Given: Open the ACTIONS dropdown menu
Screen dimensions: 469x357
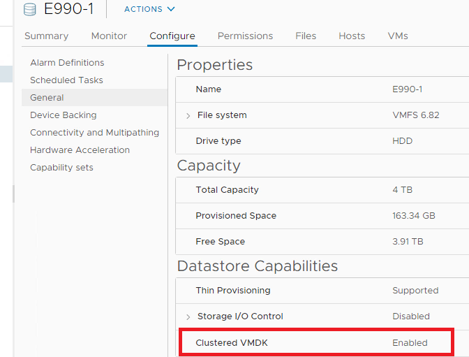Looking at the screenshot, I should pyautogui.click(x=149, y=9).
